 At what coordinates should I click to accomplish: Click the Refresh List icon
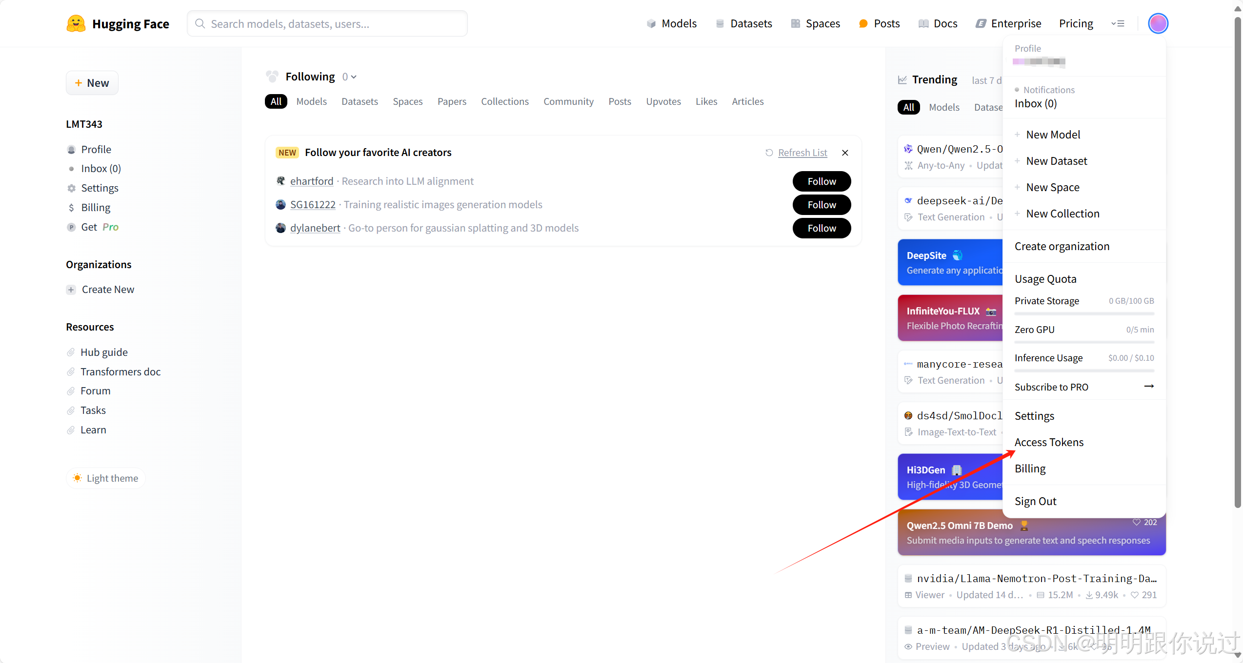tap(769, 153)
